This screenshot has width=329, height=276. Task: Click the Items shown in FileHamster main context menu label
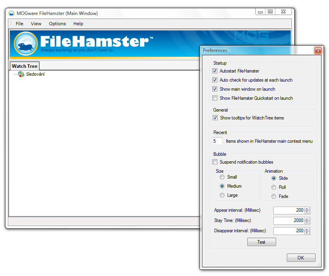point(269,141)
